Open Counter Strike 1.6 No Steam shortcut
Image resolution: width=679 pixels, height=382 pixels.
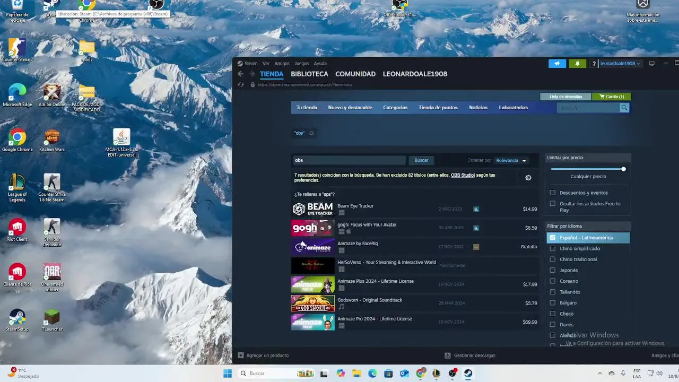pyautogui.click(x=52, y=188)
